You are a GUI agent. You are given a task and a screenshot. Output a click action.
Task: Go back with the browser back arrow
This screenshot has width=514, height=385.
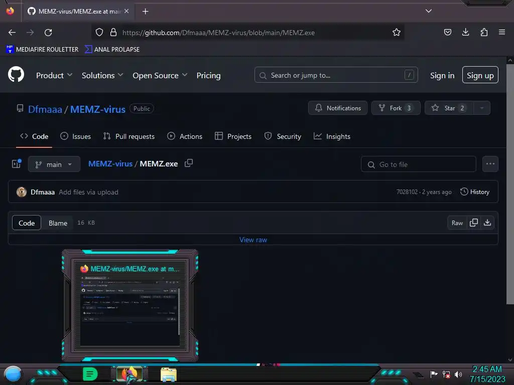12,33
